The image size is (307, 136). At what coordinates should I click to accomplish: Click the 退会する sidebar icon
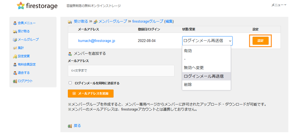click(15, 73)
